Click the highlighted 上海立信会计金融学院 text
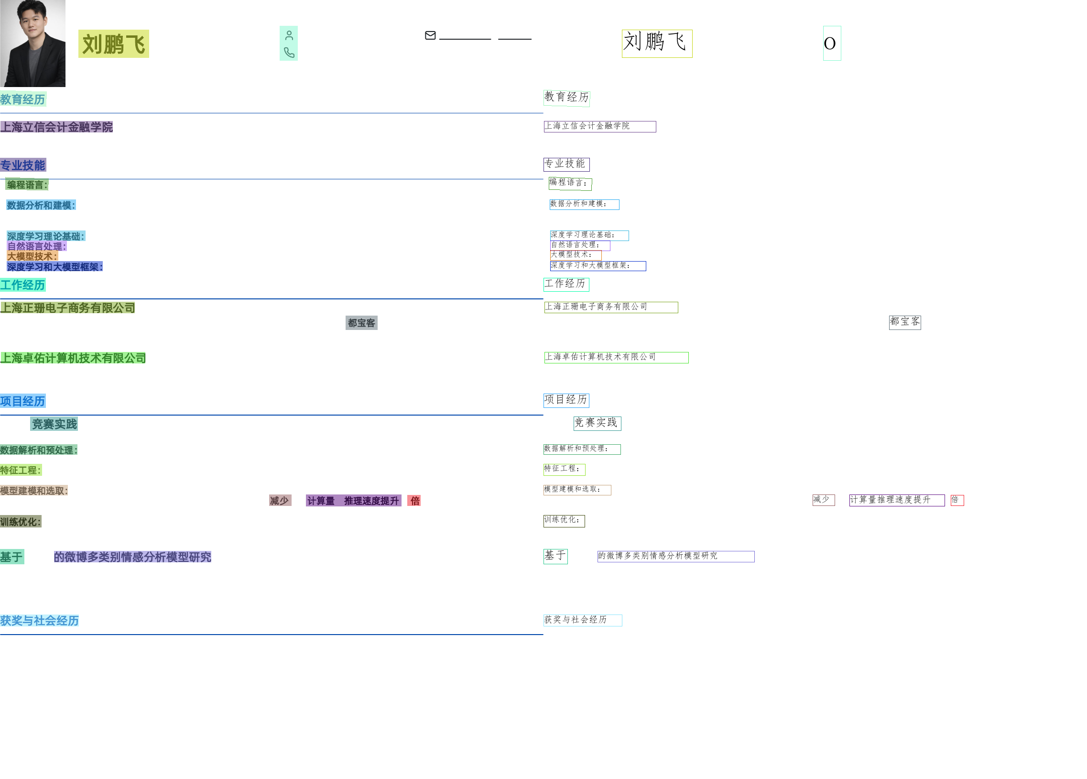 pos(56,127)
